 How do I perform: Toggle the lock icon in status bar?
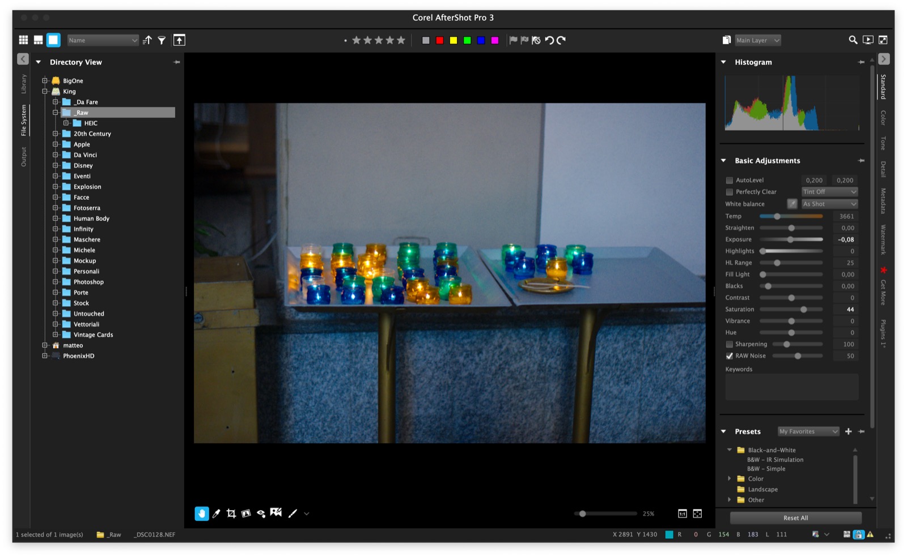(859, 534)
